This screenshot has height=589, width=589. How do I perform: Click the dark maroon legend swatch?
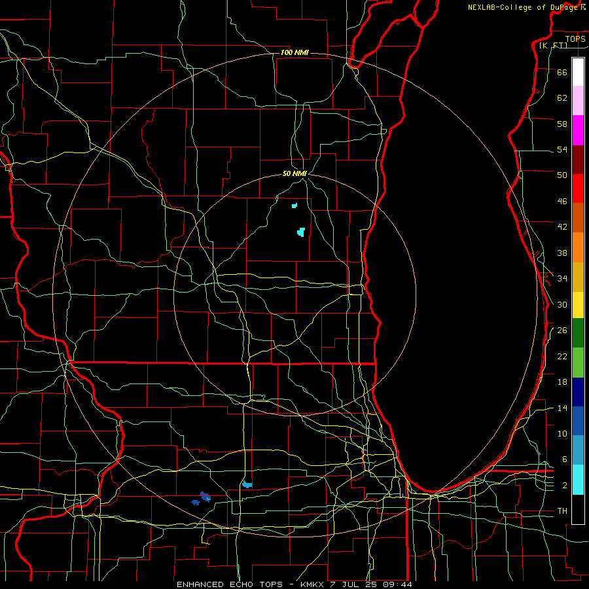[x=578, y=160]
